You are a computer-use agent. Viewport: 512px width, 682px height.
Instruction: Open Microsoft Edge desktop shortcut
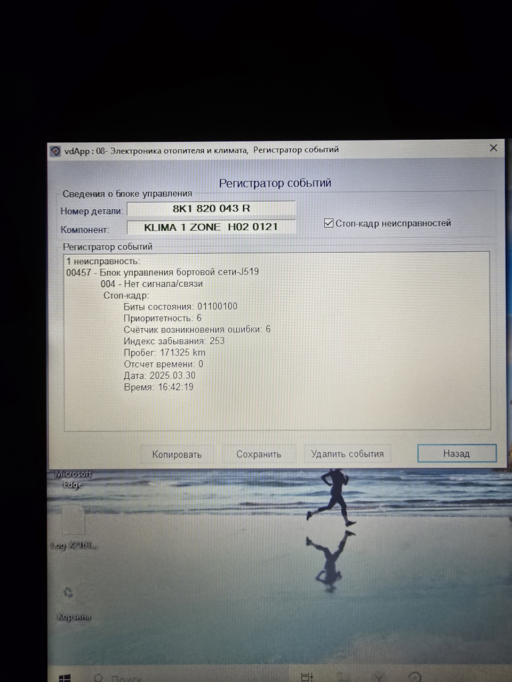point(73,478)
